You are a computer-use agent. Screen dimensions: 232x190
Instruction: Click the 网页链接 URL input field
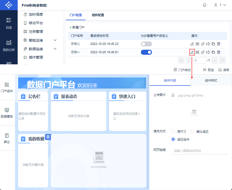pos(199,151)
